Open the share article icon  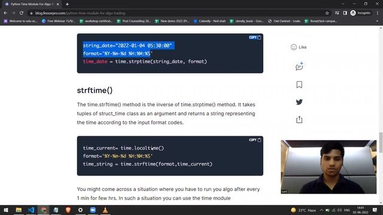(299, 119)
